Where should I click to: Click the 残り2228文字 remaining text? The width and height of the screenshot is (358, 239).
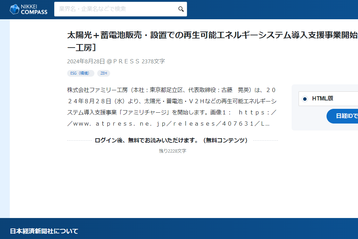pos(173,151)
